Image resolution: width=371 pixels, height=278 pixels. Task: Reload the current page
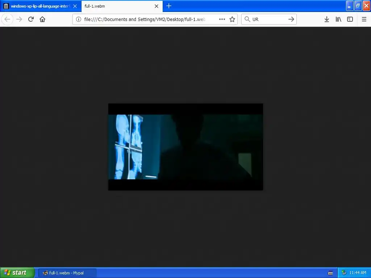(31, 19)
